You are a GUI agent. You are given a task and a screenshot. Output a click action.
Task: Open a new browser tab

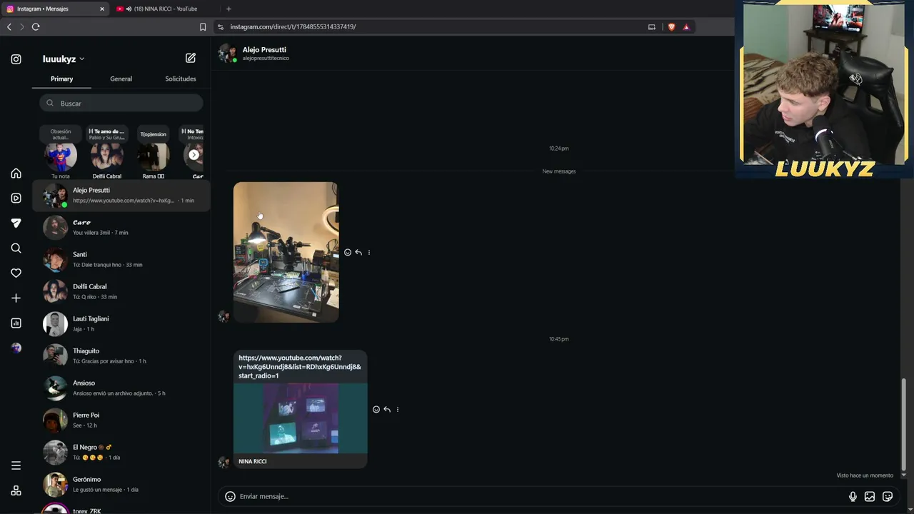(228, 9)
